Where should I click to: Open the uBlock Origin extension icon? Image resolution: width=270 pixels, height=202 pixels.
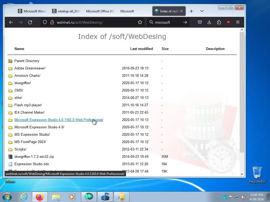coord(228,22)
